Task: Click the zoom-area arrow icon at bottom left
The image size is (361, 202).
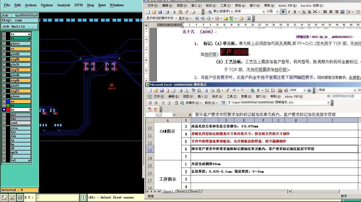Action: [4, 197]
